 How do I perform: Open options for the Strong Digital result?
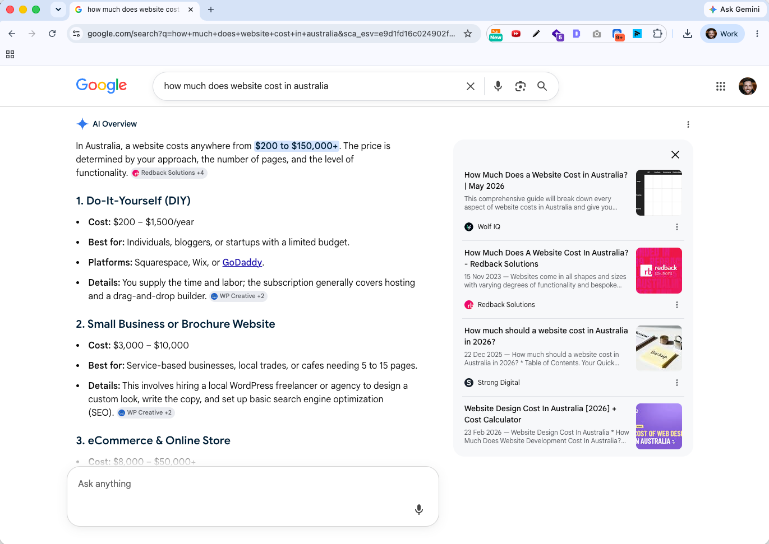(x=677, y=383)
